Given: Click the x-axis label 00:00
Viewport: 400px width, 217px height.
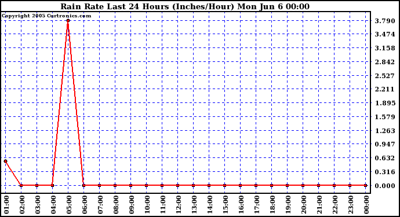Looking at the screenshot, I should 366,204.
